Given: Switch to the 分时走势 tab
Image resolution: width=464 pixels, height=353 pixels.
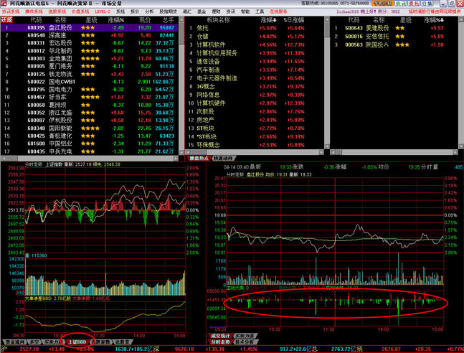Looking at the screenshot, I should coord(219,342).
